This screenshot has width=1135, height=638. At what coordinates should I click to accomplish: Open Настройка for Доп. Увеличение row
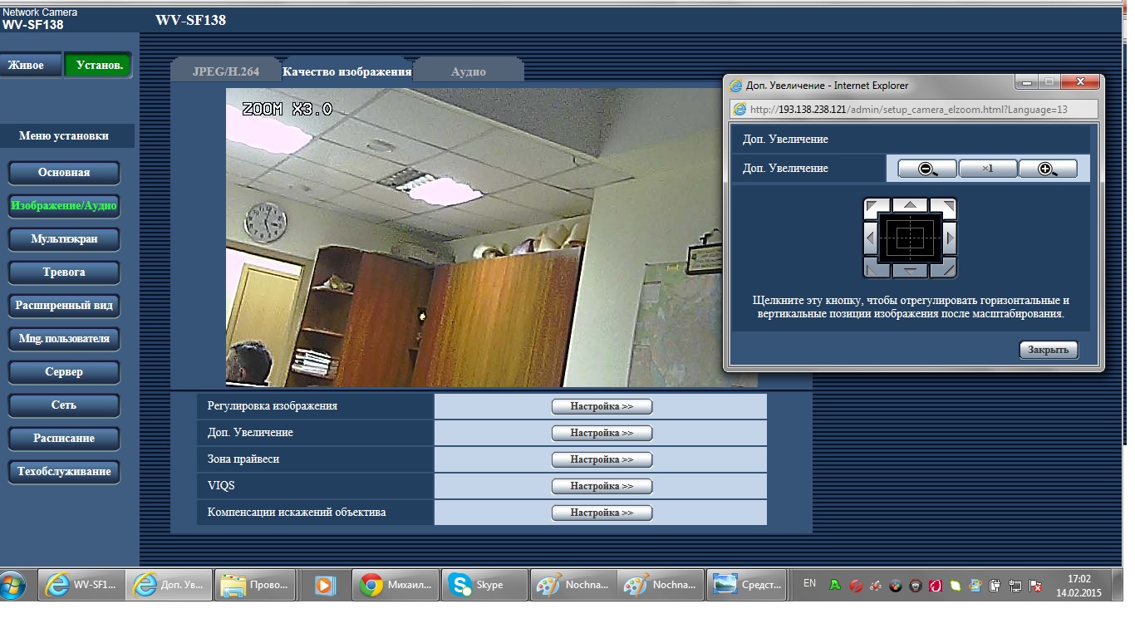602,434
